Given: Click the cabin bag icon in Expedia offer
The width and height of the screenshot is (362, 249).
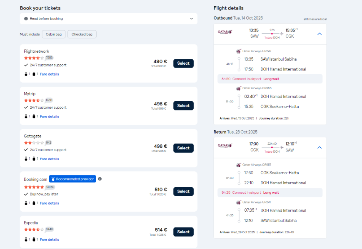Looking at the screenshot, I should tap(26, 239).
